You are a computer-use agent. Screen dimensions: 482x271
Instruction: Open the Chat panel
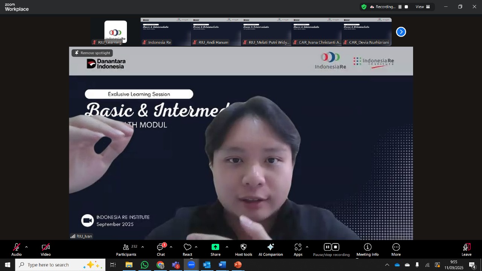click(x=161, y=250)
